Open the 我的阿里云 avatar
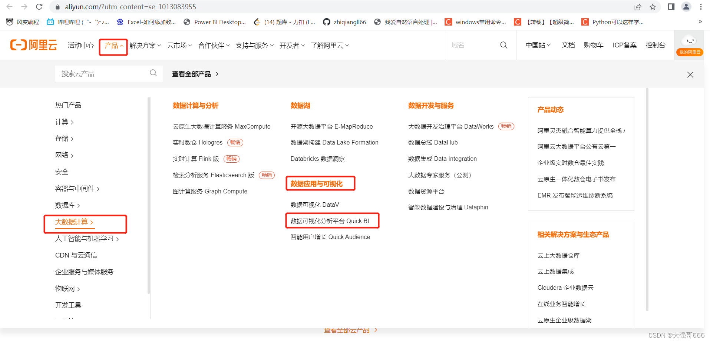The height and width of the screenshot is (342, 710). pos(690,45)
